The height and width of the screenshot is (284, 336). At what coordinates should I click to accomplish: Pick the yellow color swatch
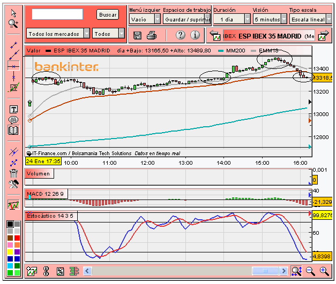coord(10,252)
